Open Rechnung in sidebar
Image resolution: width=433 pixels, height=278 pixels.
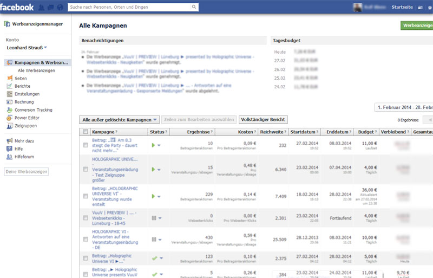point(24,102)
